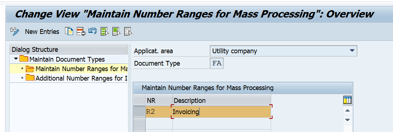The image size is (393, 132).
Task: Click the Dialog Structure panel header
Action: (x=68, y=49)
